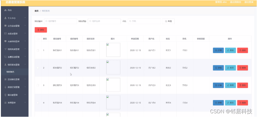Image resolution: width=257 pixels, height=117 pixels.
Task: Click 修改 for row 报名编号2
Action: click(x=230, y=68)
